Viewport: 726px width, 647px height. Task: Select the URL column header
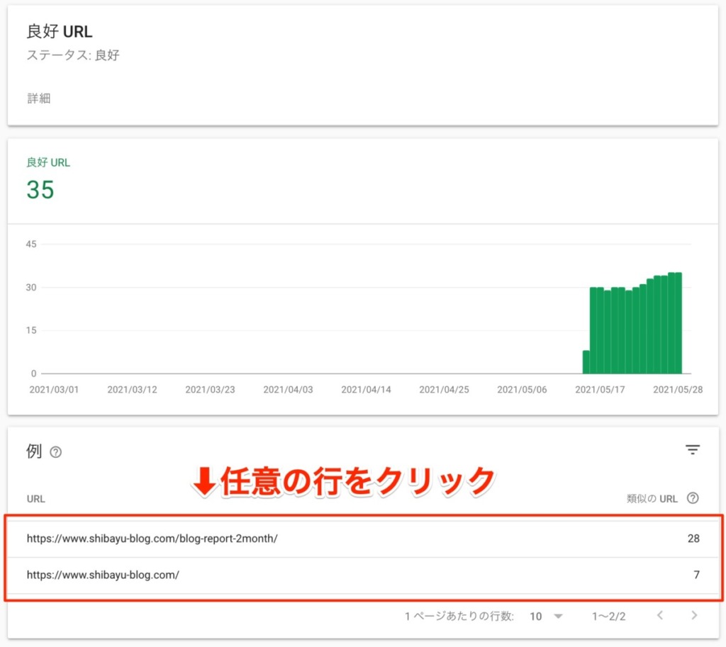click(35, 499)
